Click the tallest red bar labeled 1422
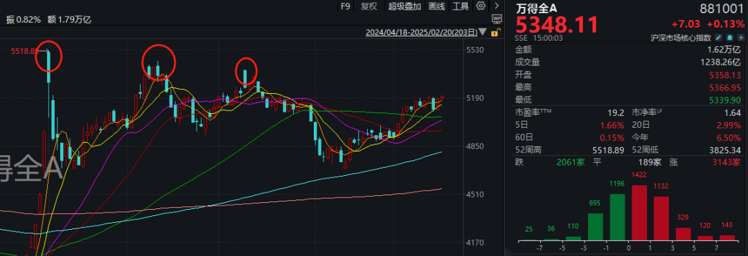 click(x=639, y=213)
